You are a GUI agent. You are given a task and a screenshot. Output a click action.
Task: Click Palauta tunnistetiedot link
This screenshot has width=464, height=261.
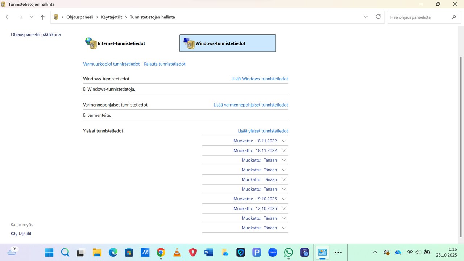tap(165, 64)
